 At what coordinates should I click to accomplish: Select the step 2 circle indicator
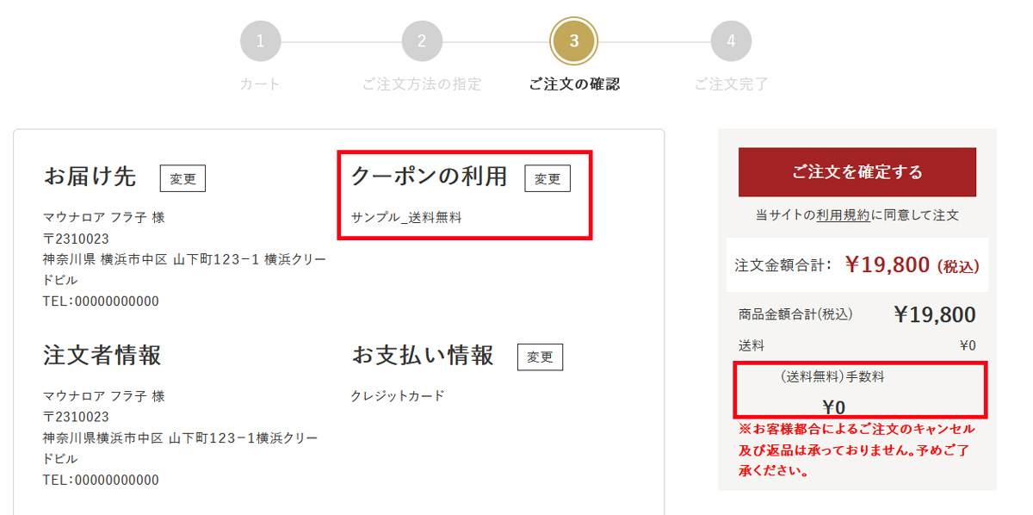[422, 41]
